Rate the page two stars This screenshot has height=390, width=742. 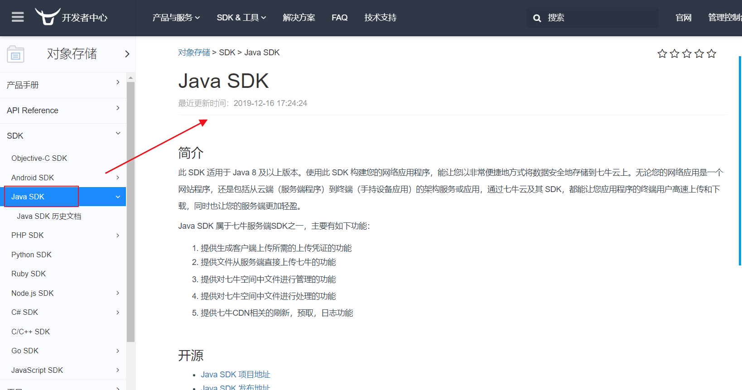pos(675,54)
